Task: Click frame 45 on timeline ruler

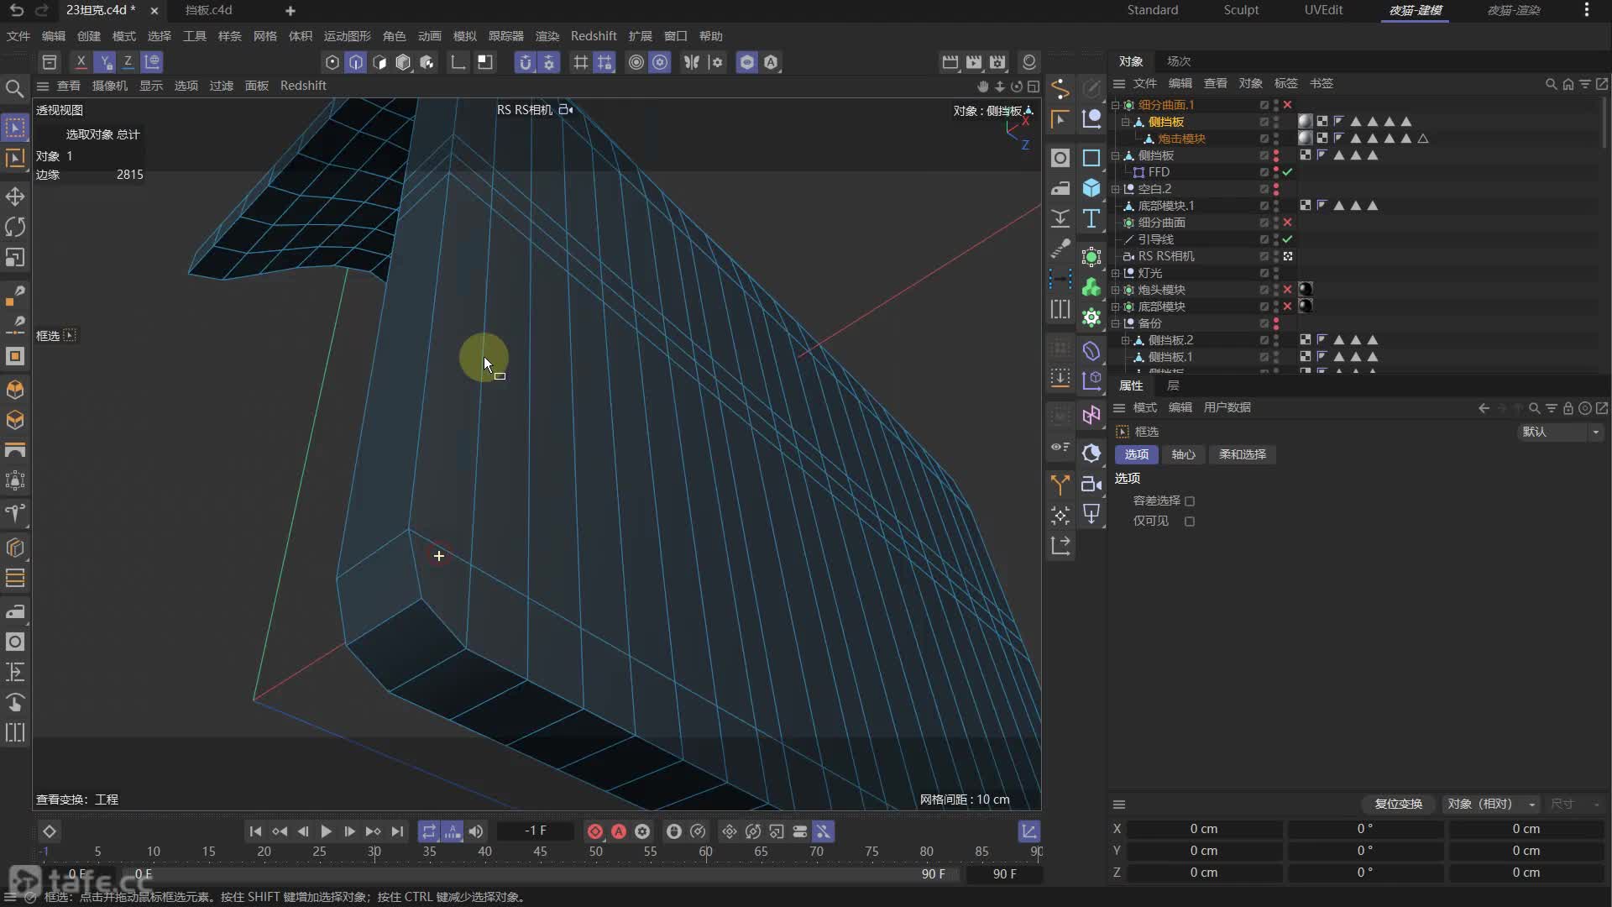Action: (x=540, y=852)
